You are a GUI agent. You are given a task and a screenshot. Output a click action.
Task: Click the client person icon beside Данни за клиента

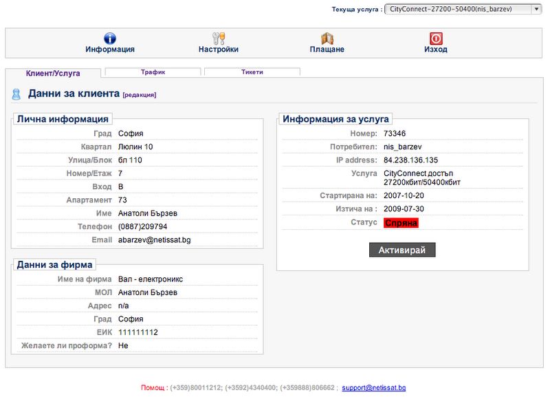[16, 94]
